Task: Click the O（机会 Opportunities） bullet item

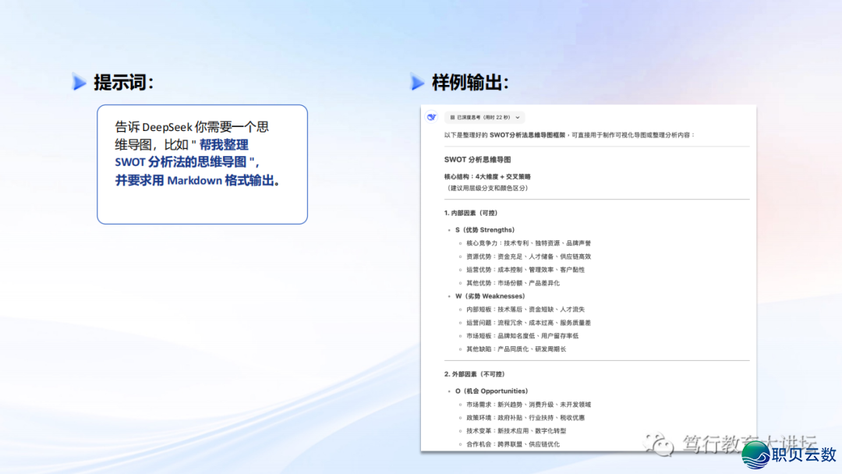Action: coord(491,391)
